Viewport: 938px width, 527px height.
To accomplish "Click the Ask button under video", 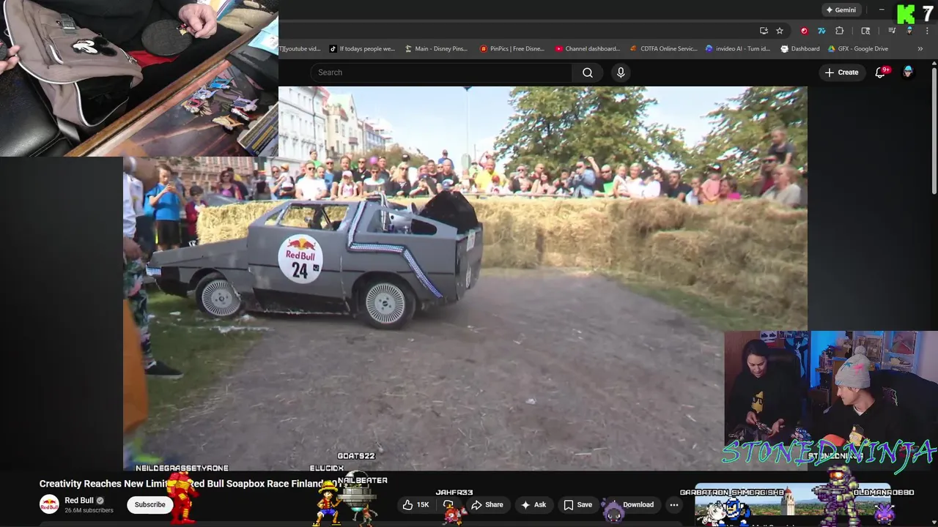I will [533, 504].
